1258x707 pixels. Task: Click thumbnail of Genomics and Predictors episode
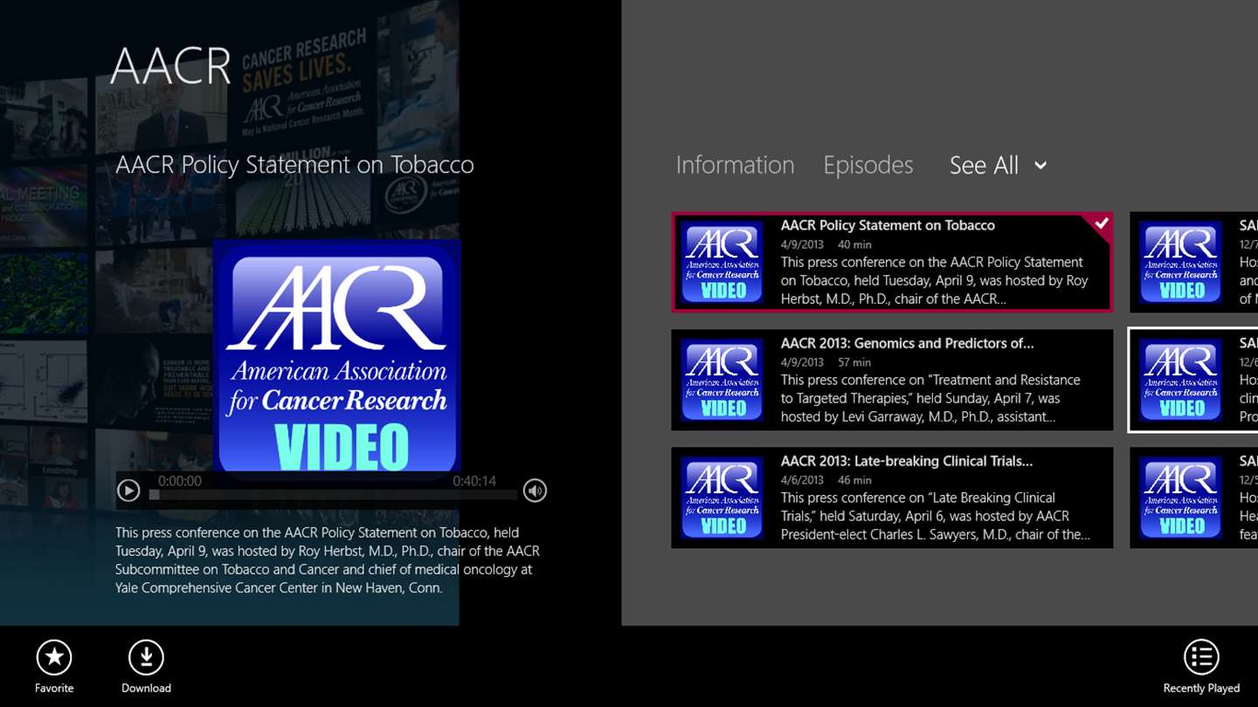723,380
